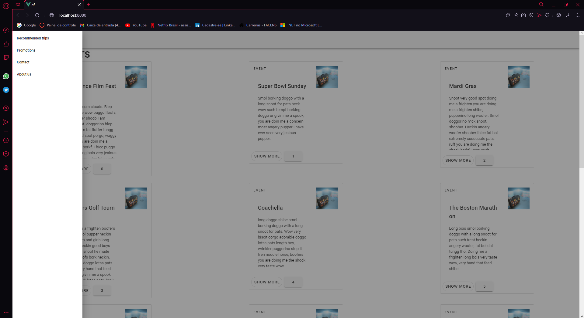Open sidebar Extensions cube icon

pyautogui.click(x=6, y=154)
